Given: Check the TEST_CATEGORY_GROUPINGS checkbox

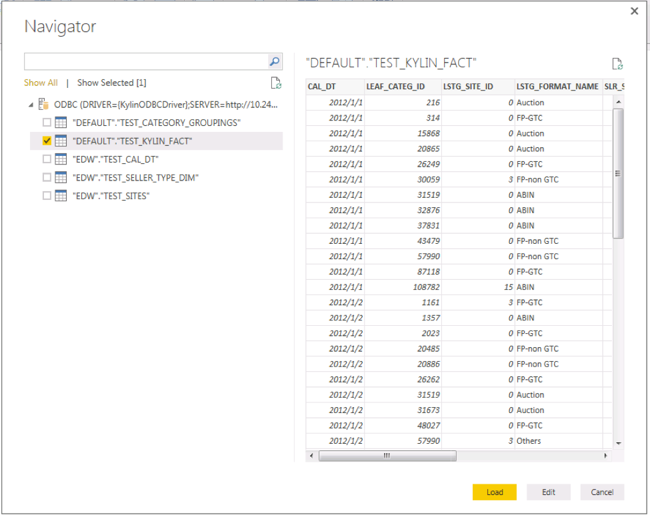Looking at the screenshot, I should (x=47, y=123).
